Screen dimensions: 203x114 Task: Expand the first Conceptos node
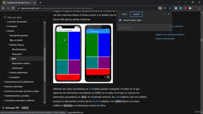6,26
